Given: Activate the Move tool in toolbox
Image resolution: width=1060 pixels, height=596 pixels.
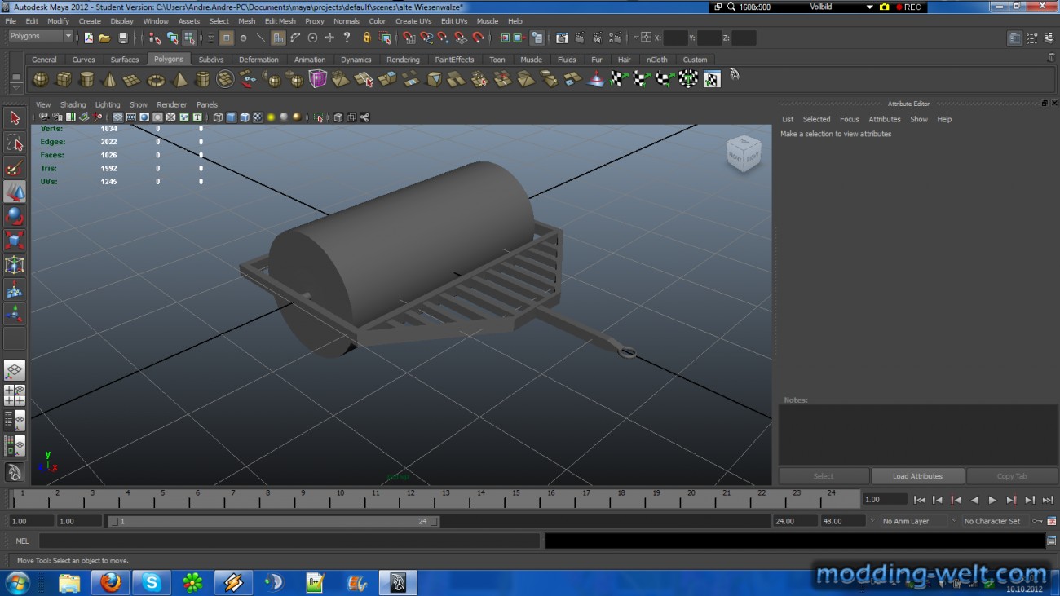Looking at the screenshot, I should 15,192.
